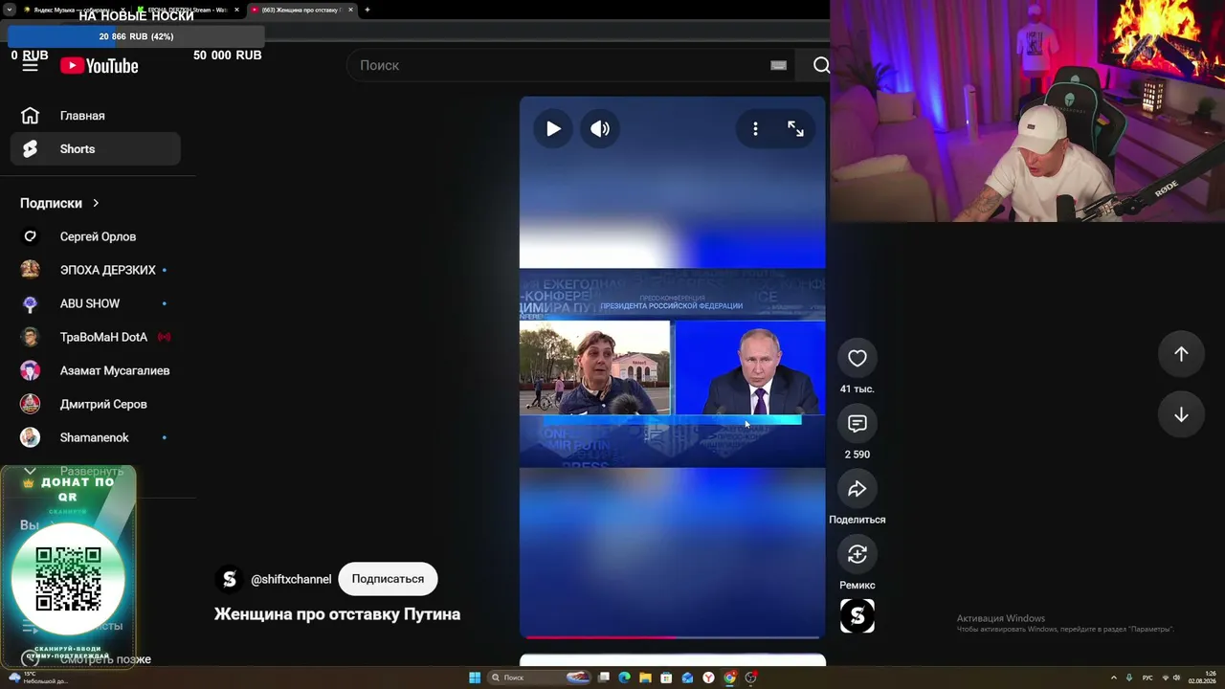This screenshot has height=689, width=1225.
Task: Open the tab search dropdown arrow
Action: coord(9,10)
